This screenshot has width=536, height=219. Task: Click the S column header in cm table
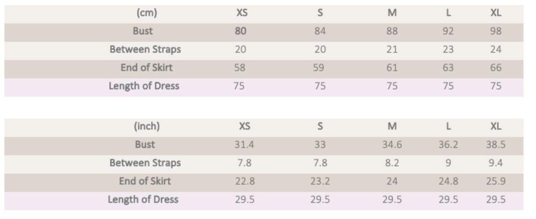320,13
